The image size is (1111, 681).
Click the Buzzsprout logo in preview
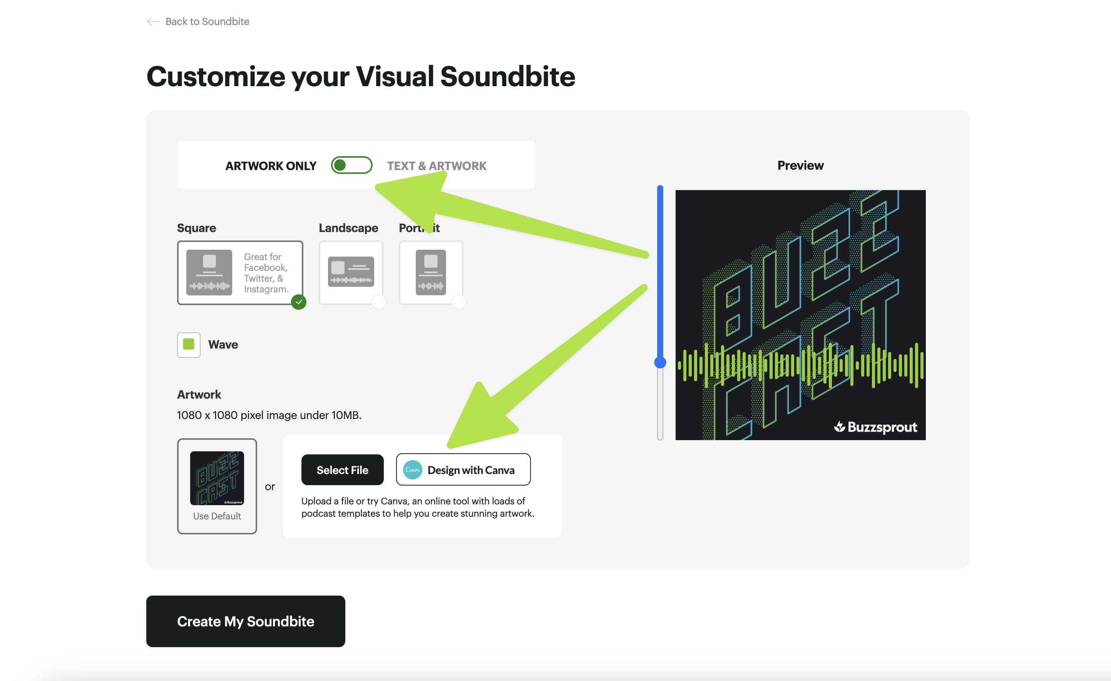click(876, 427)
